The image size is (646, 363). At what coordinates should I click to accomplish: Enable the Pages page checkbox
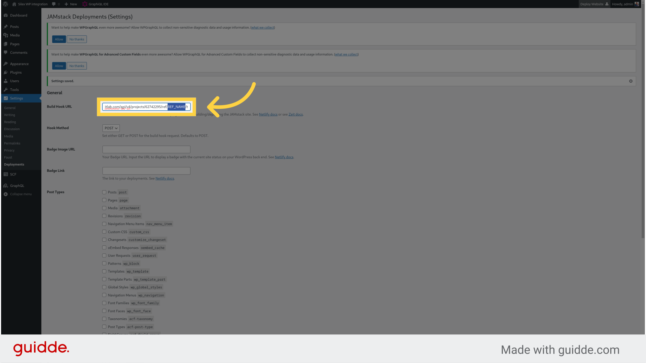point(104,200)
